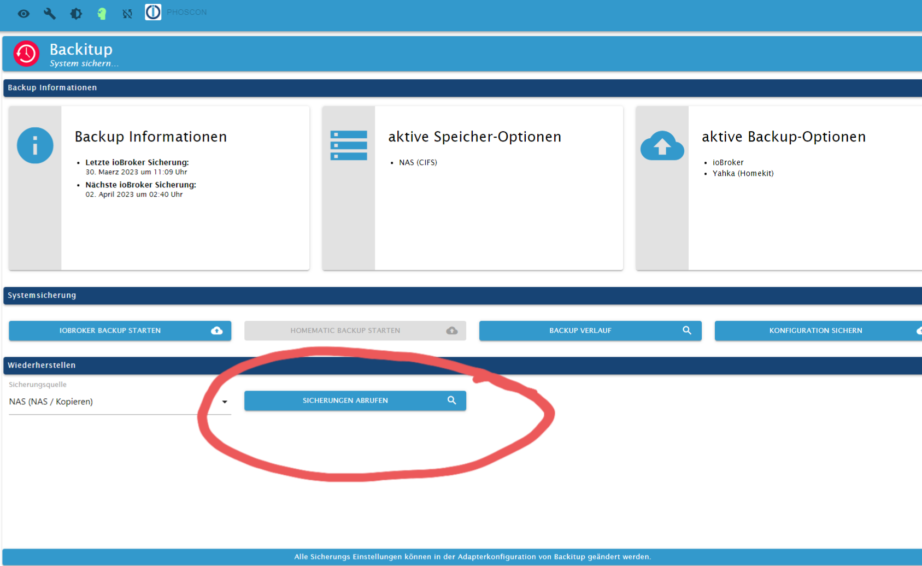Click the PHOSCON label in the top bar
Screen dimensions: 922x566
pos(187,12)
